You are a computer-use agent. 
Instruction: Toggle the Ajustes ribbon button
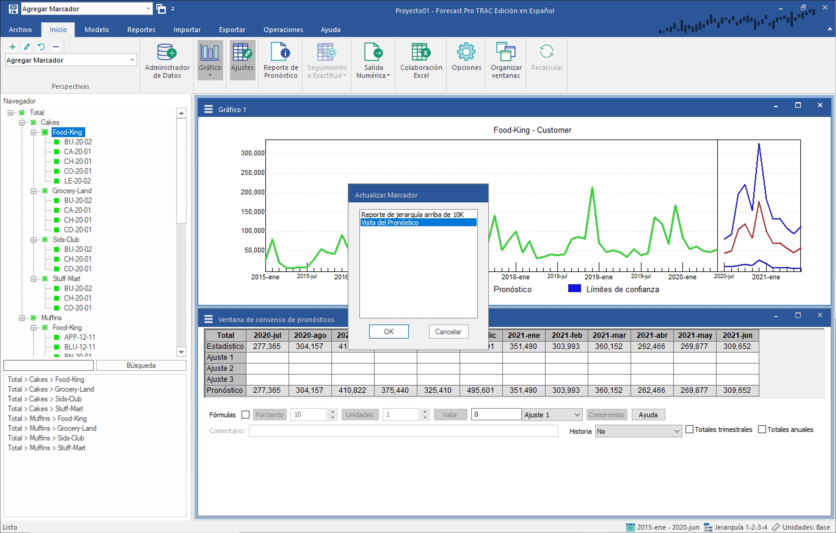[x=242, y=60]
